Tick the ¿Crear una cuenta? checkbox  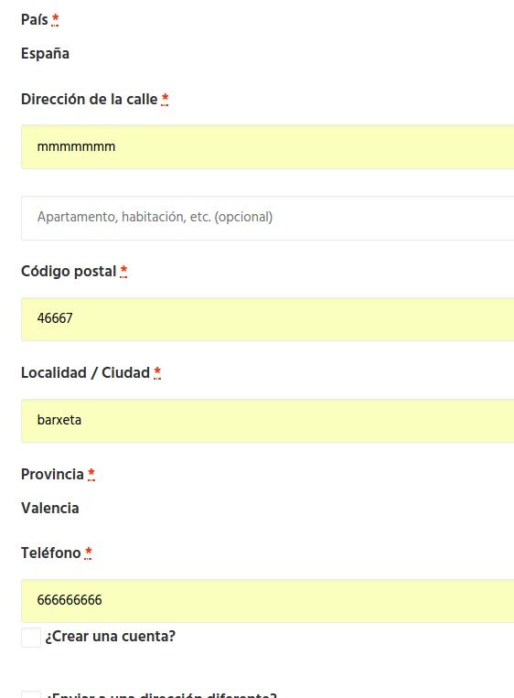click(31, 638)
